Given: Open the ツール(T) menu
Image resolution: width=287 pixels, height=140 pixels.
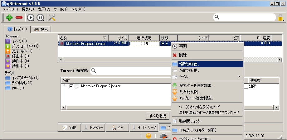Looking at the screenshot, I should [x=61, y=9].
